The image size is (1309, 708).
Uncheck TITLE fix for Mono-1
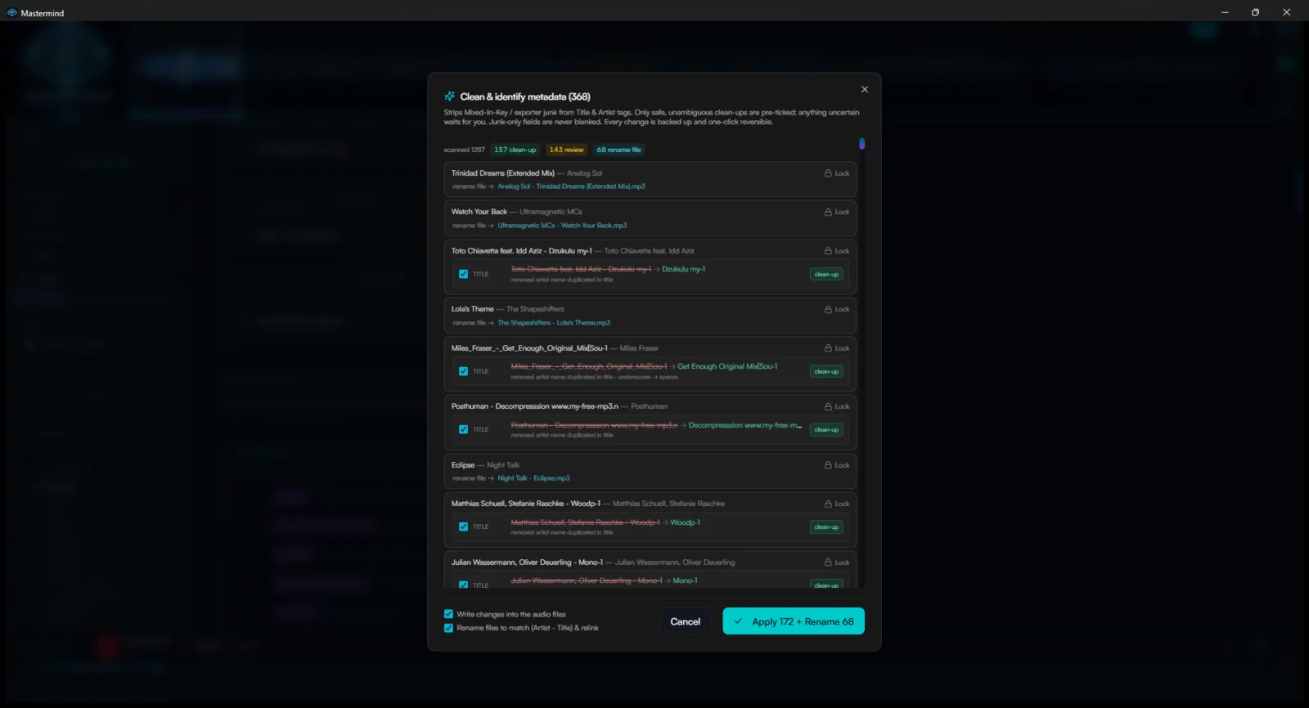(464, 585)
